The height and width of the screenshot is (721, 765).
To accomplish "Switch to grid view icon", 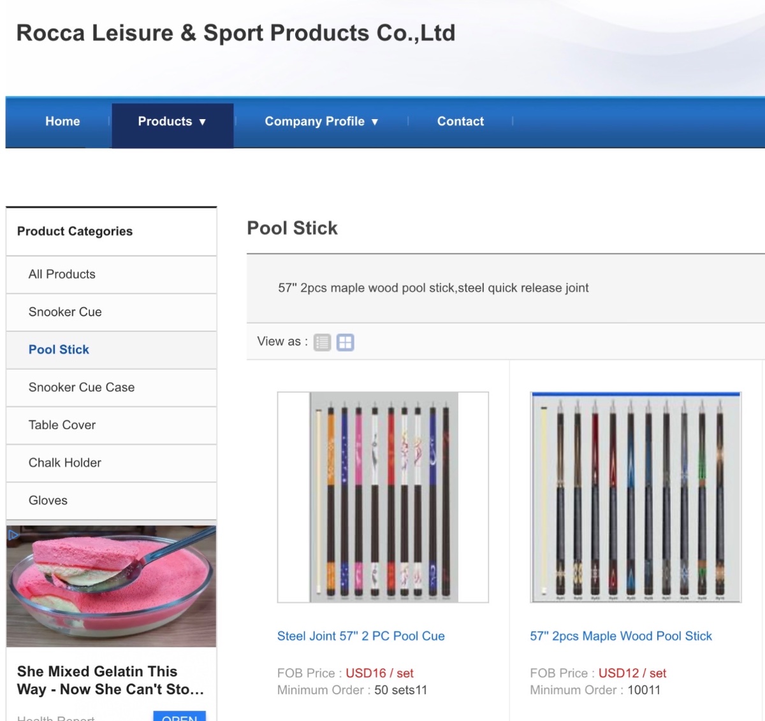I will 345,343.
